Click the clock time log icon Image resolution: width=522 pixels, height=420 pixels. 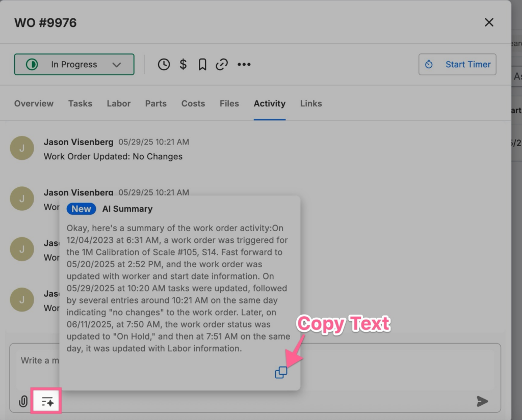(164, 65)
